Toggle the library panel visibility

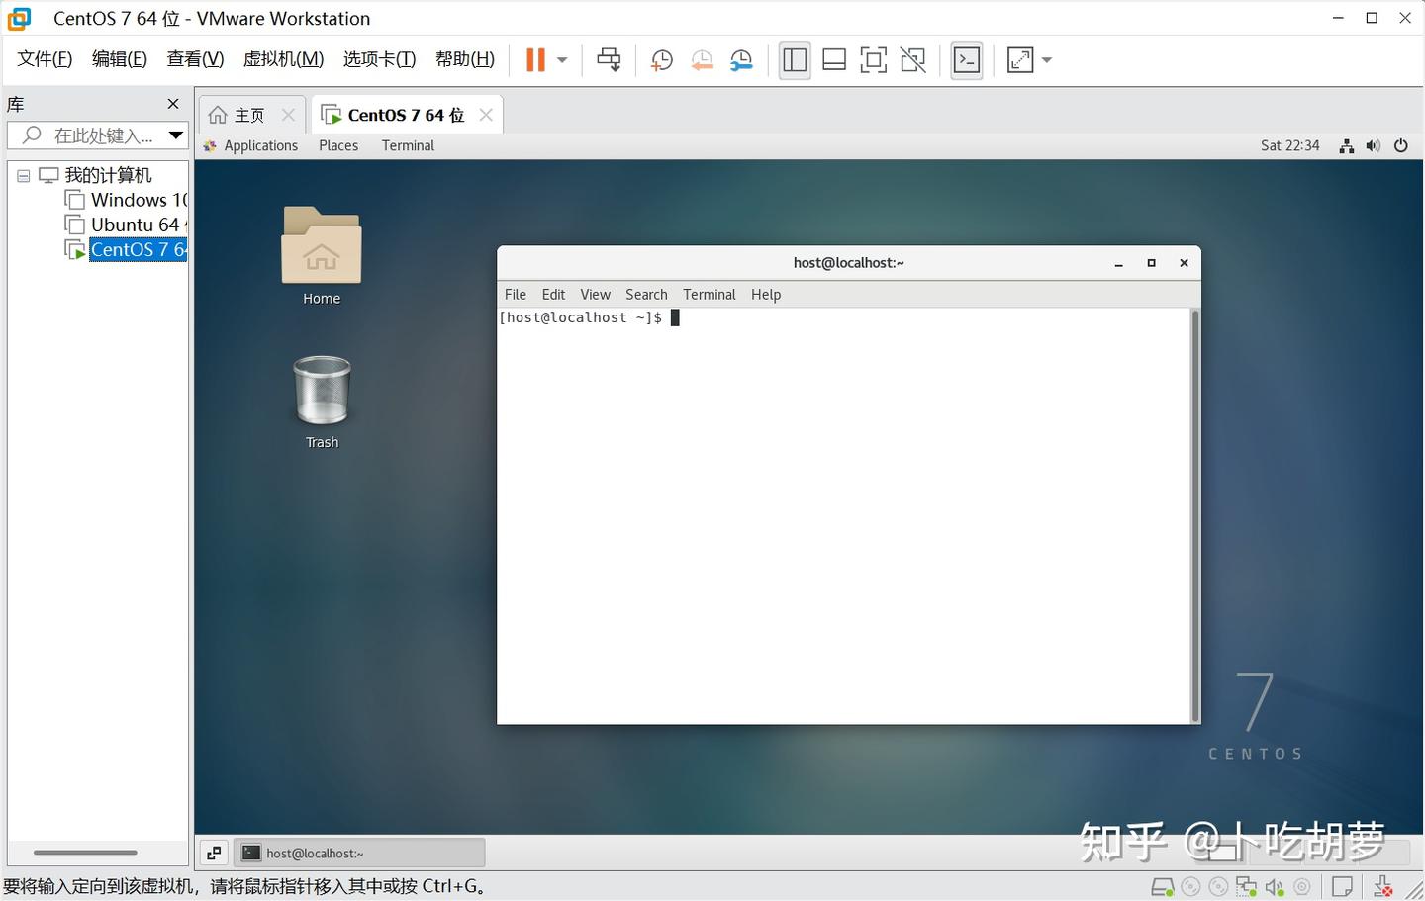click(x=795, y=59)
